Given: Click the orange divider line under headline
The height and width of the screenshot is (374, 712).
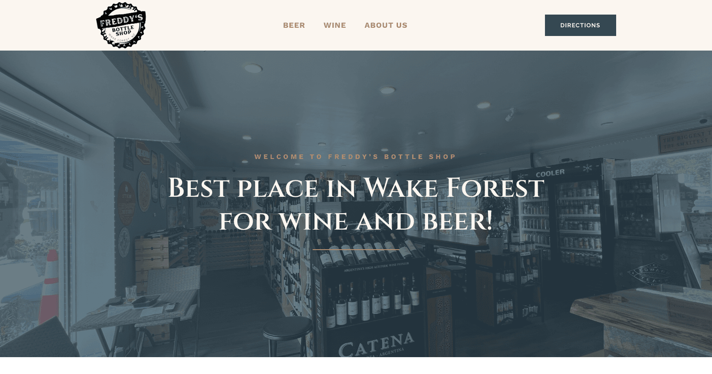Looking at the screenshot, I should (x=356, y=250).
